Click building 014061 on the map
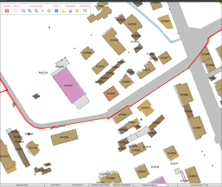This screenshot has width=222, height=187. [114, 41]
